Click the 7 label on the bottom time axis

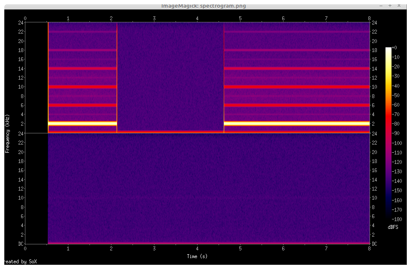(326, 249)
